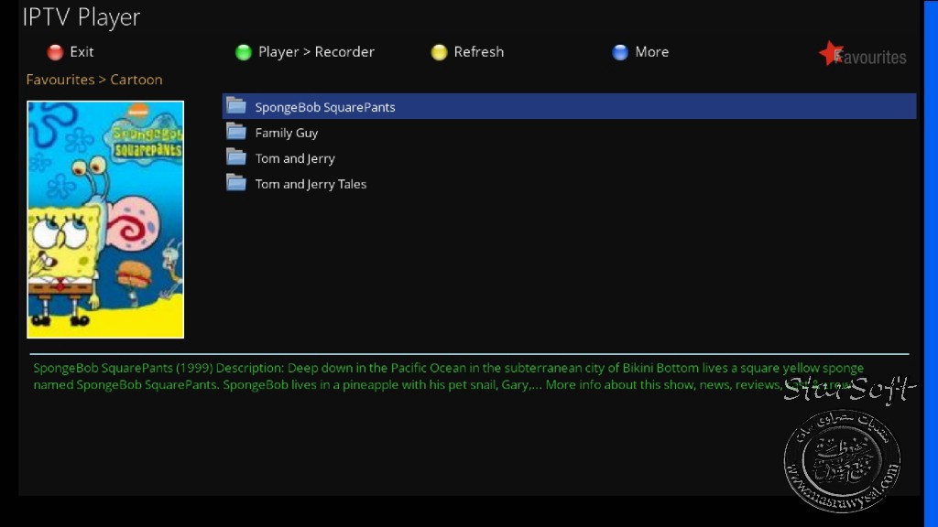The image size is (938, 527).
Task: Click the Player > Recorder label
Action: (316, 52)
